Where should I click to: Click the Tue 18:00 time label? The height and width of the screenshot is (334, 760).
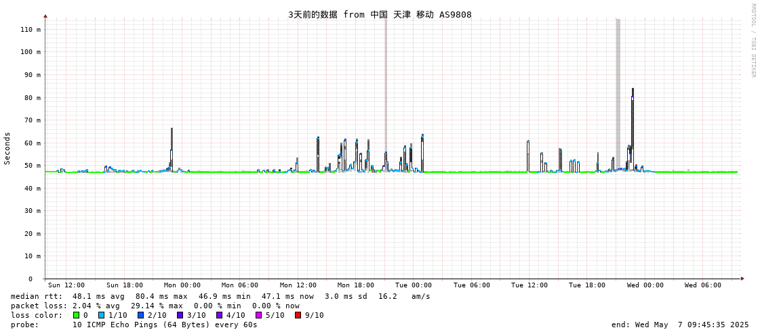click(587, 286)
